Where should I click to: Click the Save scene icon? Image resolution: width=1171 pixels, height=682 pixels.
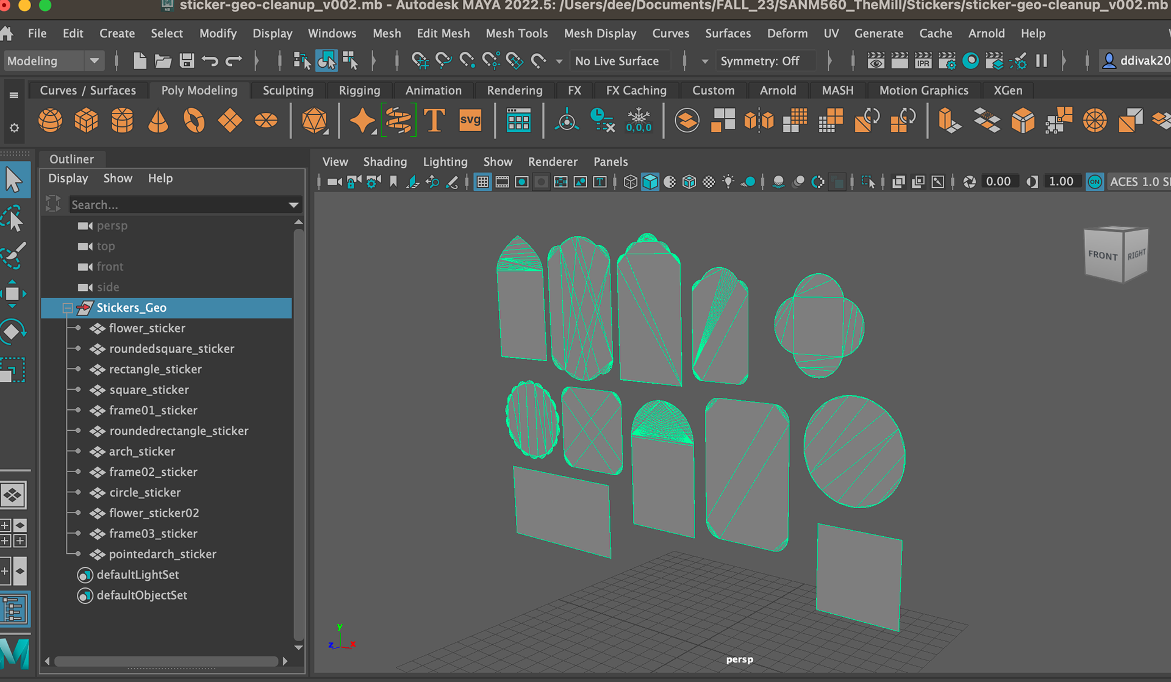click(187, 60)
